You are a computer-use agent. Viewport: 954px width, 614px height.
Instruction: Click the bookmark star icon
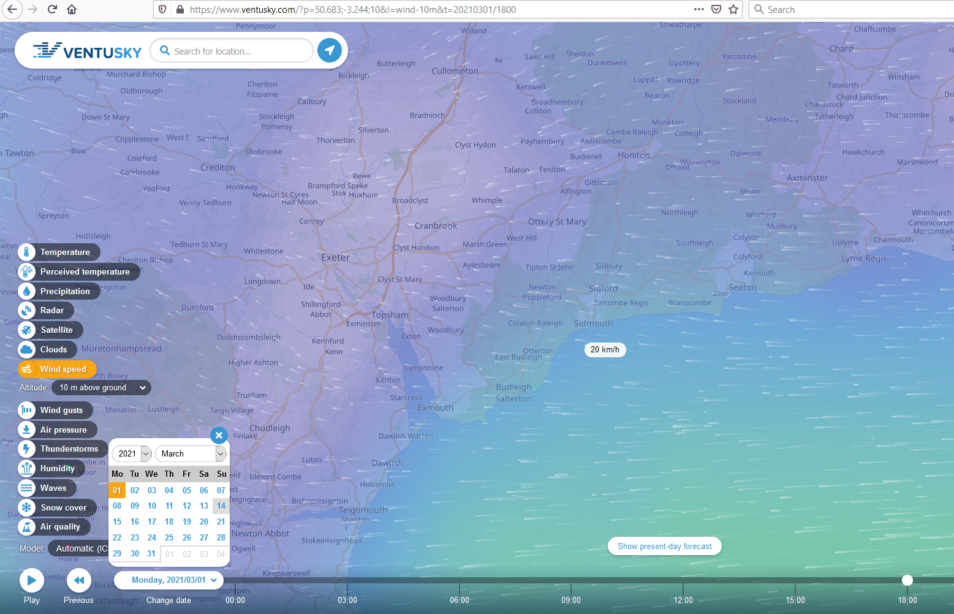point(733,9)
